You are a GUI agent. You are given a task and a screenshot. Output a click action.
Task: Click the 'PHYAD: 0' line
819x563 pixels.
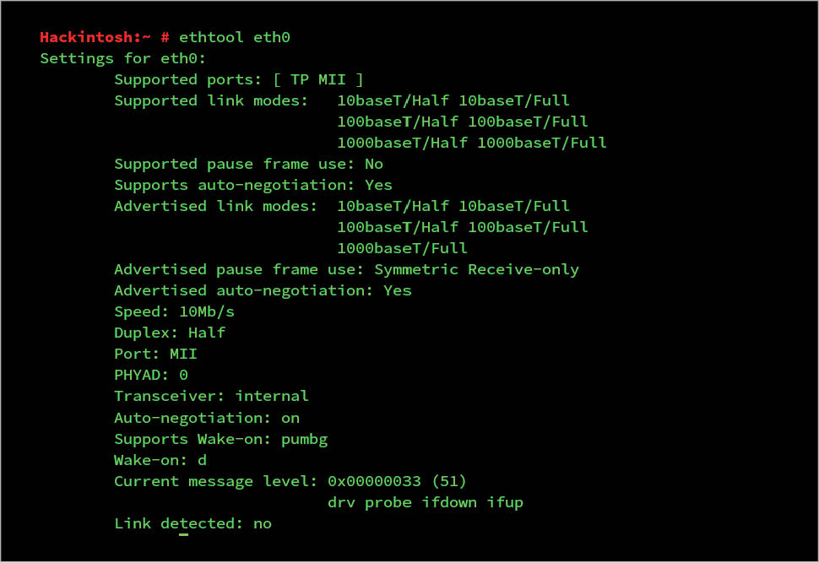coord(151,375)
